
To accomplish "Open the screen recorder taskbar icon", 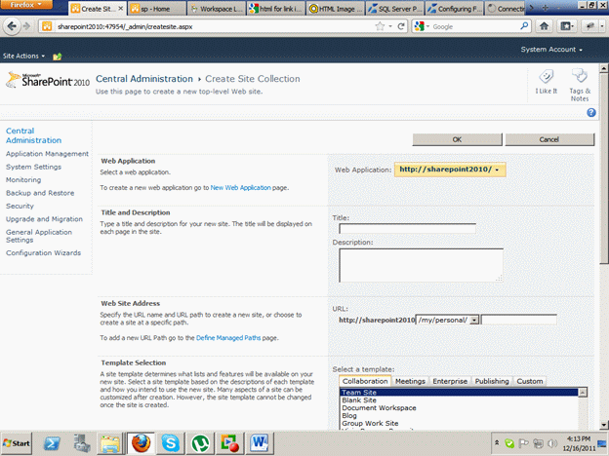I will point(229,443).
